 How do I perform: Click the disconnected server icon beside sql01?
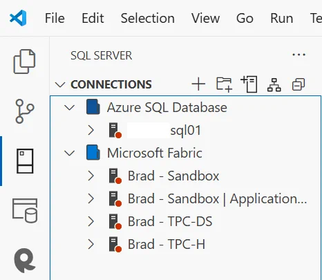115,131
